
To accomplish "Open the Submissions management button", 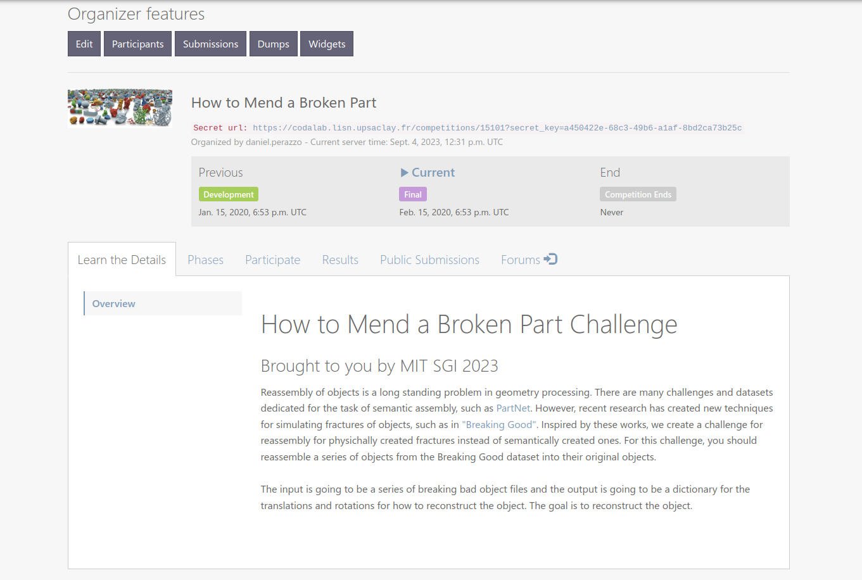I will 210,44.
